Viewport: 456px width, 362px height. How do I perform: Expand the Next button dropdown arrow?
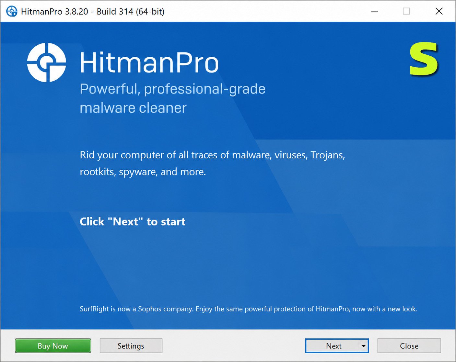(364, 346)
